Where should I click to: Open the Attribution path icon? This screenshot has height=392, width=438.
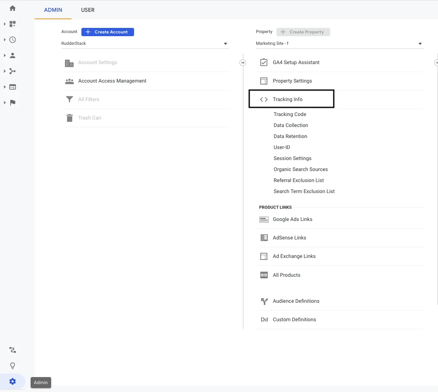point(13,350)
